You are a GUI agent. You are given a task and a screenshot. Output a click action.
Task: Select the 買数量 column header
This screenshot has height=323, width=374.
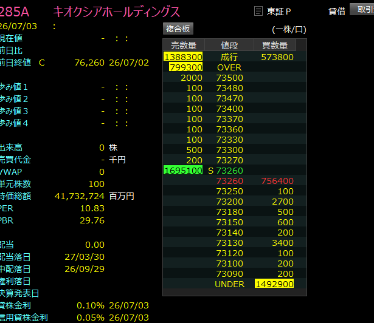[275, 45]
